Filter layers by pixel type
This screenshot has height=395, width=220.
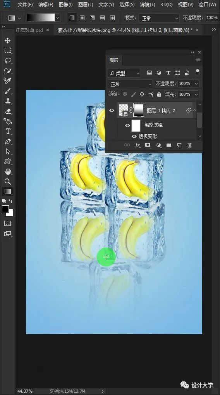pos(150,73)
